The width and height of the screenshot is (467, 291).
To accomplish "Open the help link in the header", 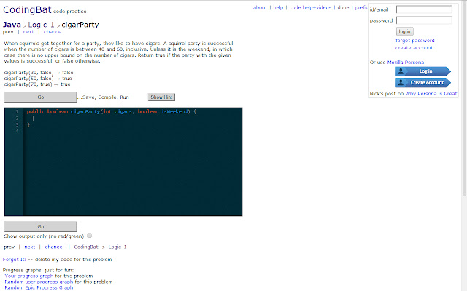I will click(x=278, y=7).
